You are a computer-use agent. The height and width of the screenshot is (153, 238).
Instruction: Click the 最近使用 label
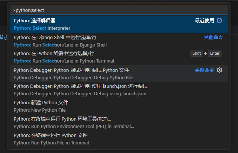204,20
